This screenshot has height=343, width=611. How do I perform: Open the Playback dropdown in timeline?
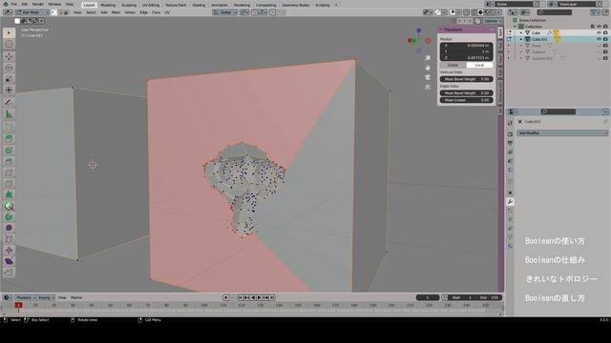[26, 297]
